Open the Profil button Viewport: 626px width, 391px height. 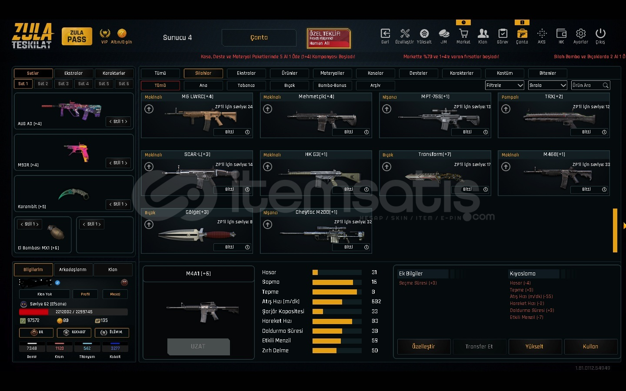(85, 295)
